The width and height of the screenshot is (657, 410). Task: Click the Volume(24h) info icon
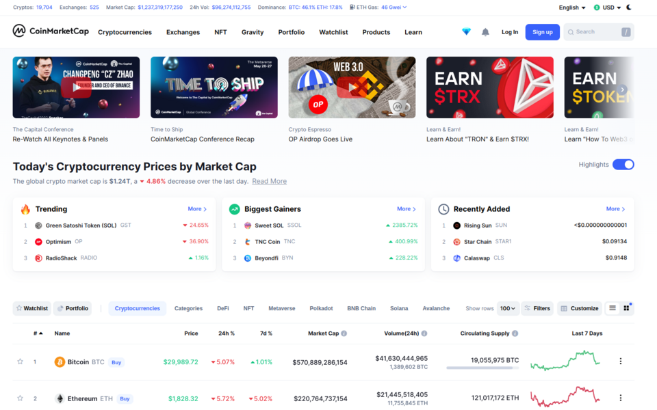[x=424, y=333]
